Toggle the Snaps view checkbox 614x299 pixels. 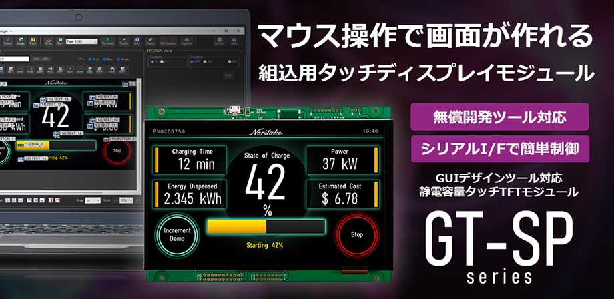point(119,59)
